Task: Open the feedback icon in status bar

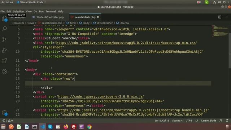Action: [221, 121]
